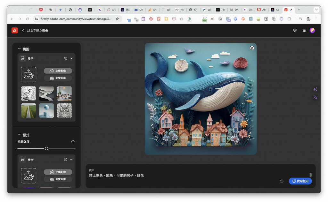This screenshot has height=202, width=328.
Task: Select the owl sketch reference thumbnail
Action: pyautogui.click(x=64, y=110)
